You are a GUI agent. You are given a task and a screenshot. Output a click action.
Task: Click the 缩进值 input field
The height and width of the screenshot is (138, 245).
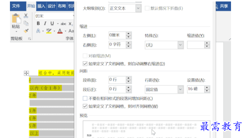(x=196, y=45)
